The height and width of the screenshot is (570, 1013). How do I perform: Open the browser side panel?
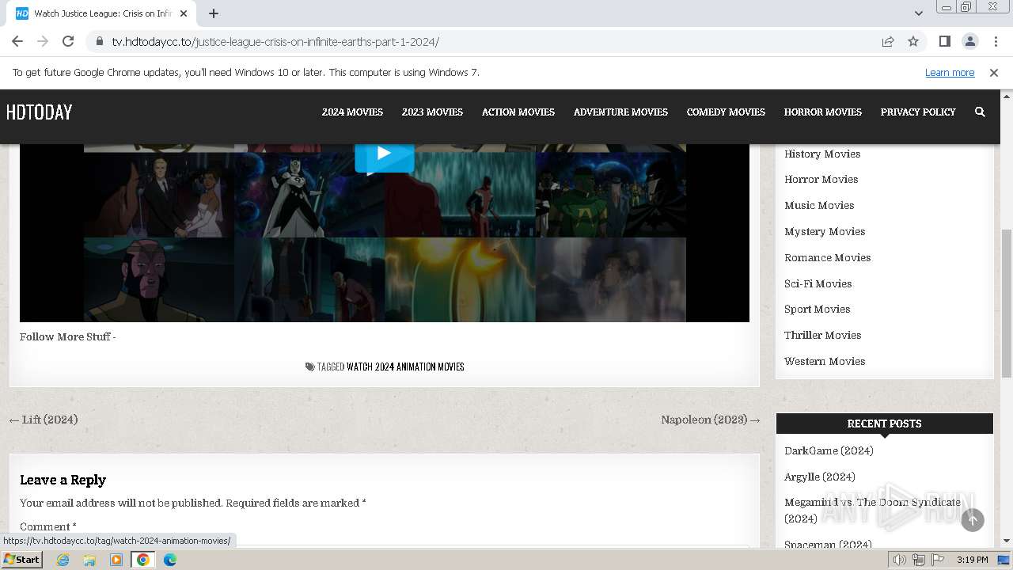[x=944, y=41]
